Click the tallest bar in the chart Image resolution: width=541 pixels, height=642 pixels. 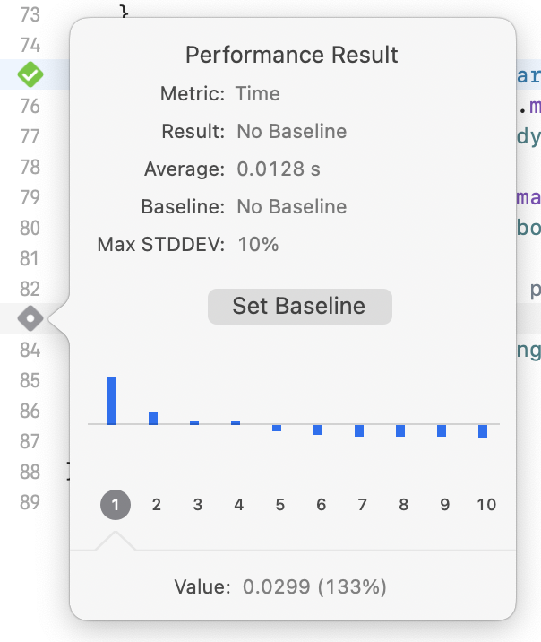click(x=112, y=401)
